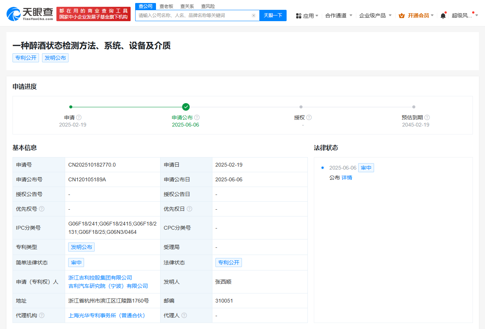This screenshot has height=329, width=485.
Task: Open the notification bell
Action: (x=443, y=15)
